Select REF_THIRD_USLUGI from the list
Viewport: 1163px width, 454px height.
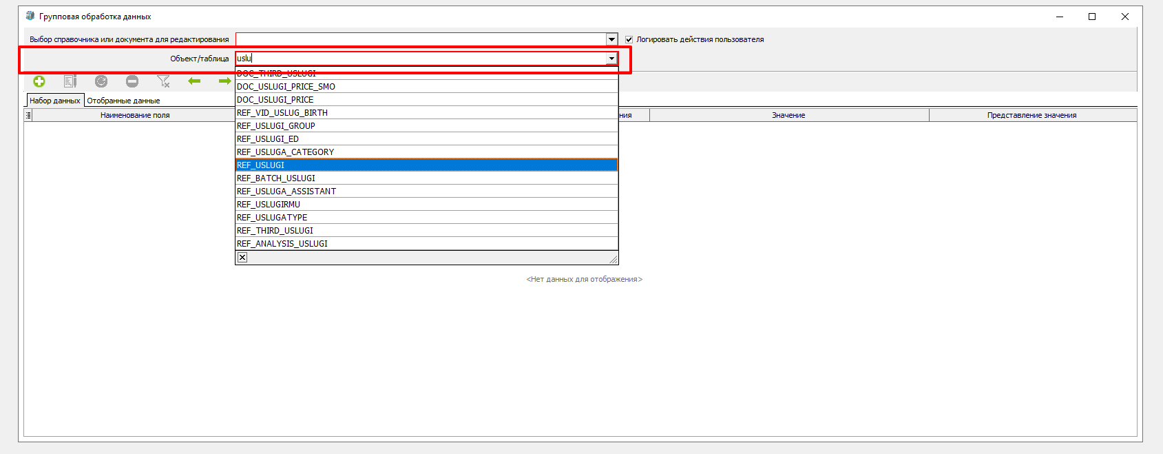point(427,231)
